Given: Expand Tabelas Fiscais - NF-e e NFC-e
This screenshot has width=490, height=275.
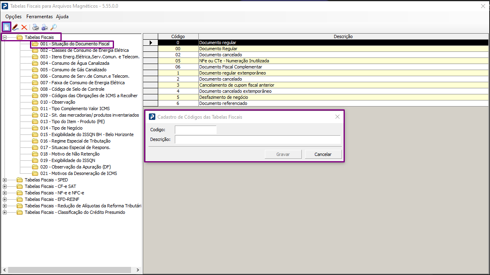Looking at the screenshot, I should [x=5, y=193].
